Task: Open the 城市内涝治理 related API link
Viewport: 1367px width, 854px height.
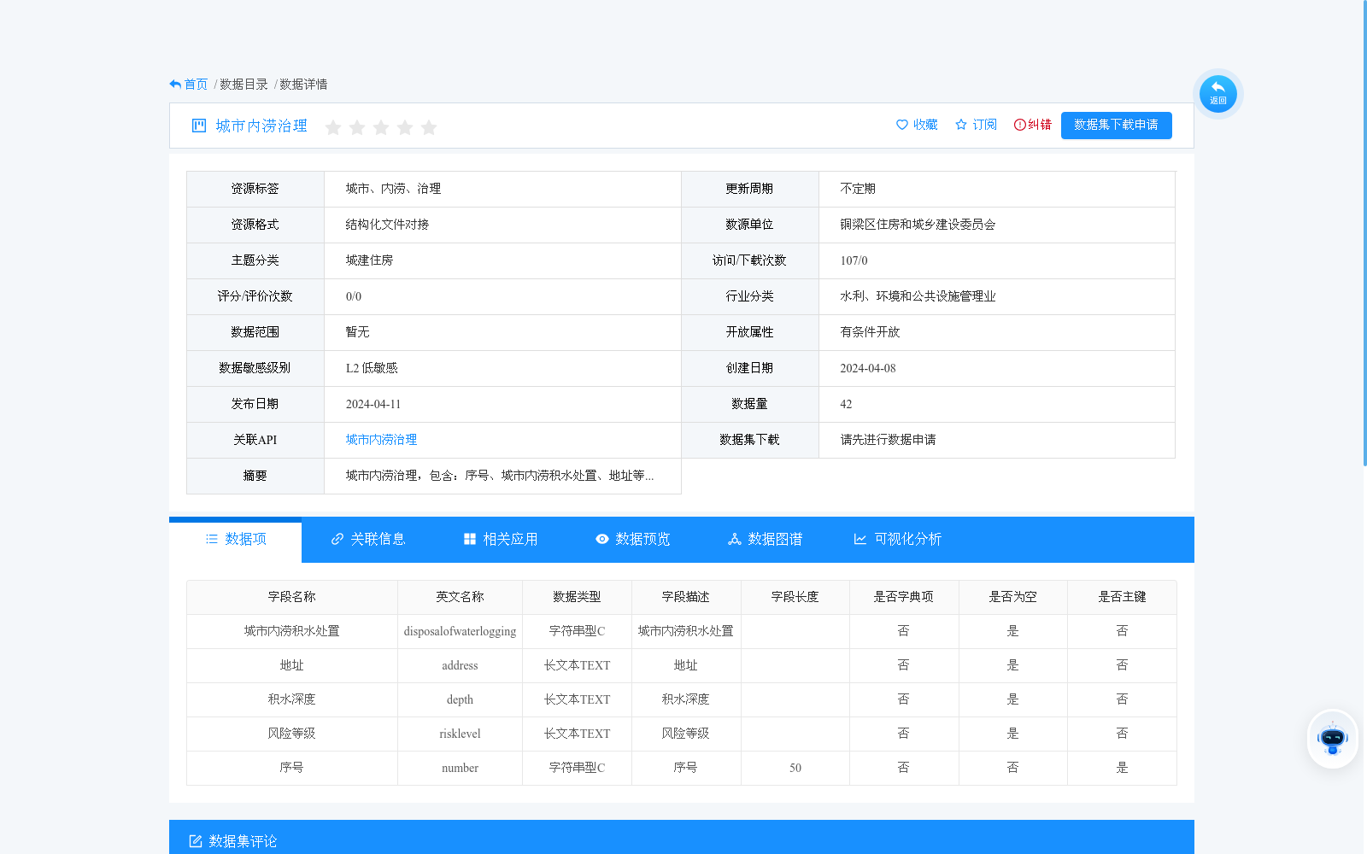Action: point(381,440)
